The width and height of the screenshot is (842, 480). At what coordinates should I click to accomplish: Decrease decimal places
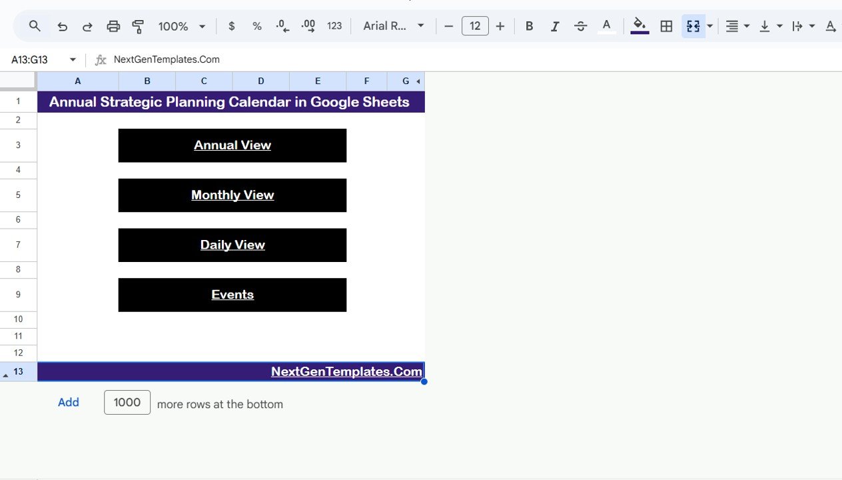(282, 26)
